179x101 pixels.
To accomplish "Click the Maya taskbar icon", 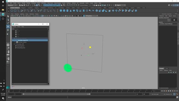I will coord(3,14).
